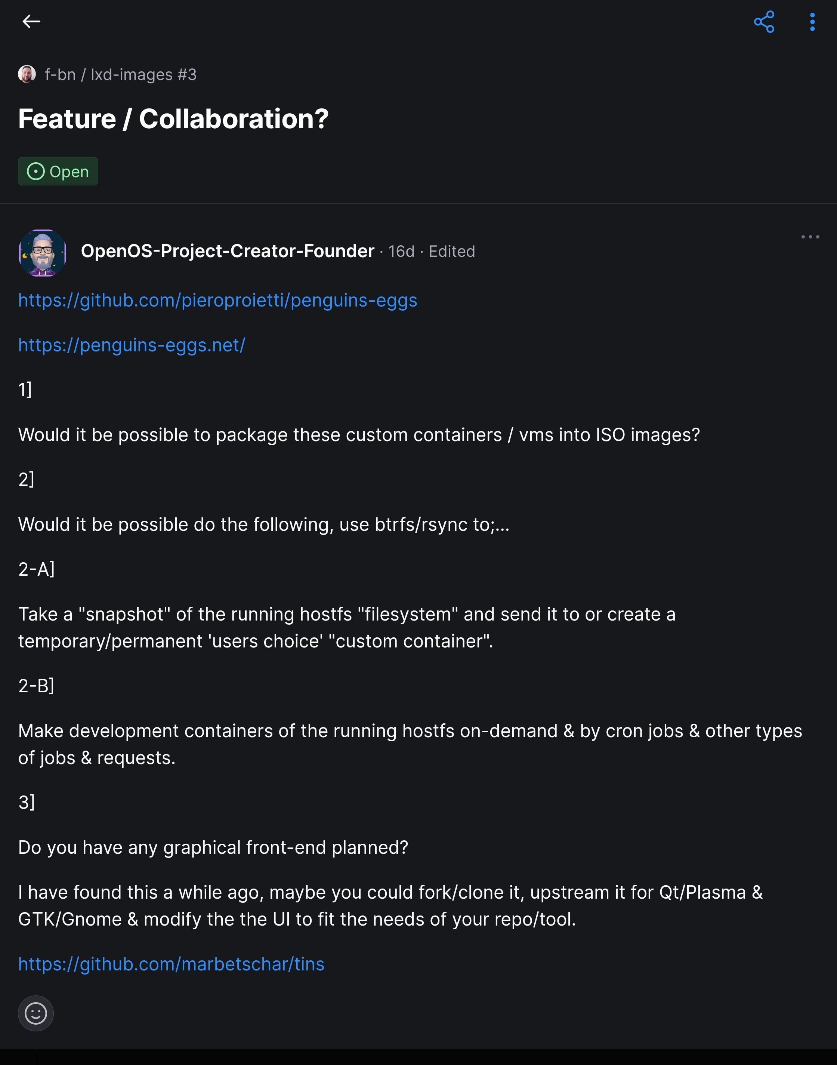Open the comment's horizontal ellipsis options
Screen dimensions: 837x1065
click(810, 237)
